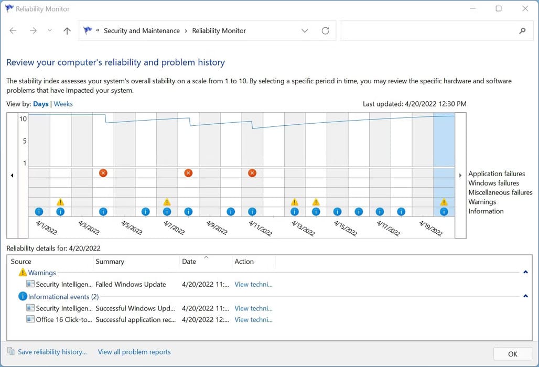Click the application failure icon on 4/11/2022
This screenshot has width=539, height=367.
coord(252,173)
